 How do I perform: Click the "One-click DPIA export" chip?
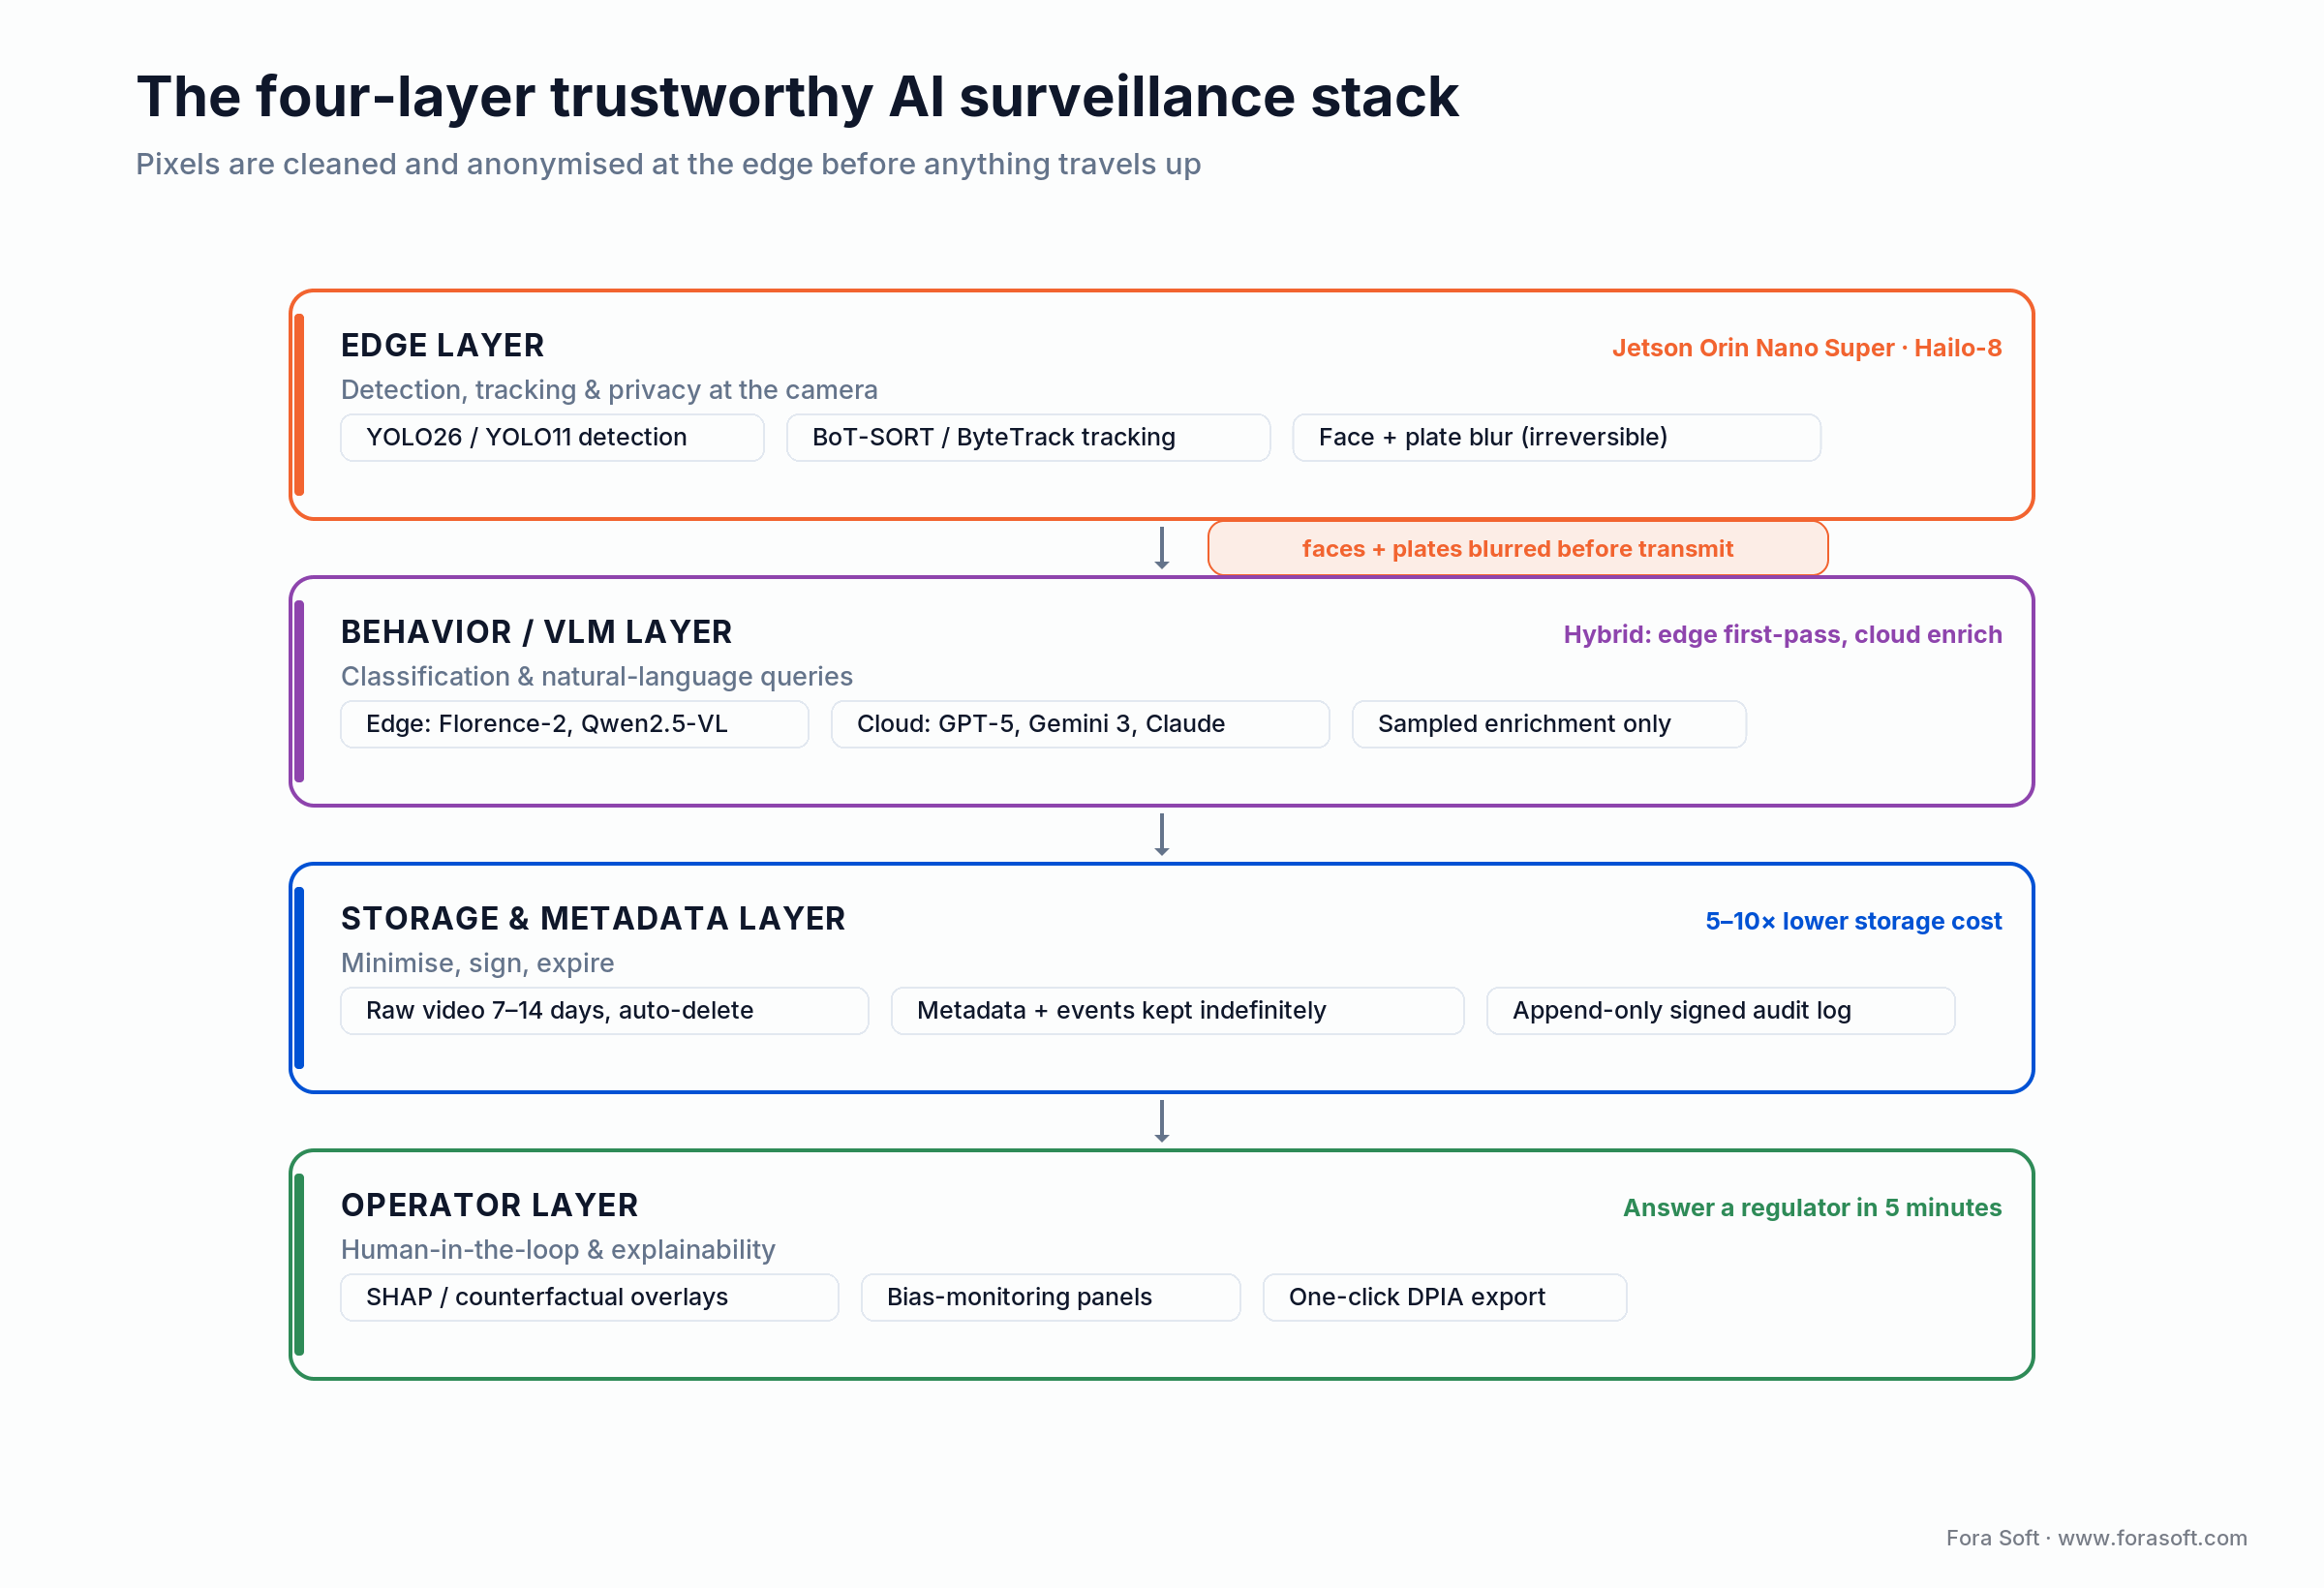point(1444,1297)
